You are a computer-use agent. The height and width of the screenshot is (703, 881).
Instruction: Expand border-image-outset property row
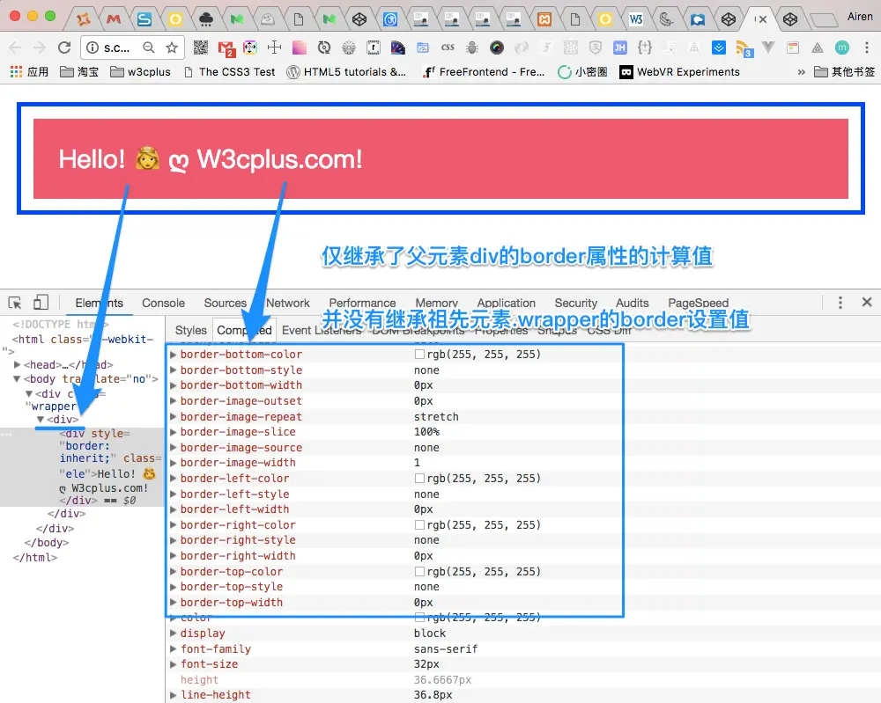[x=174, y=401]
